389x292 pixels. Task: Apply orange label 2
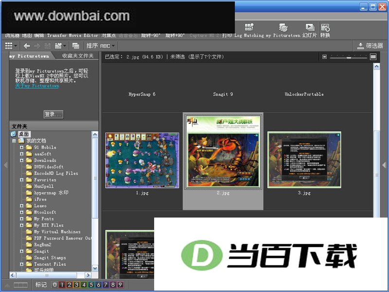point(69,285)
